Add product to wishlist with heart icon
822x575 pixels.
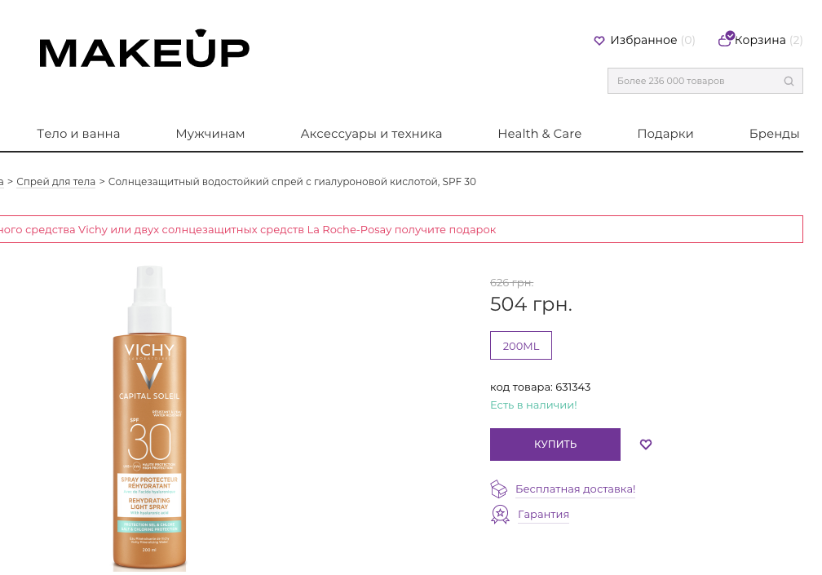[646, 445]
